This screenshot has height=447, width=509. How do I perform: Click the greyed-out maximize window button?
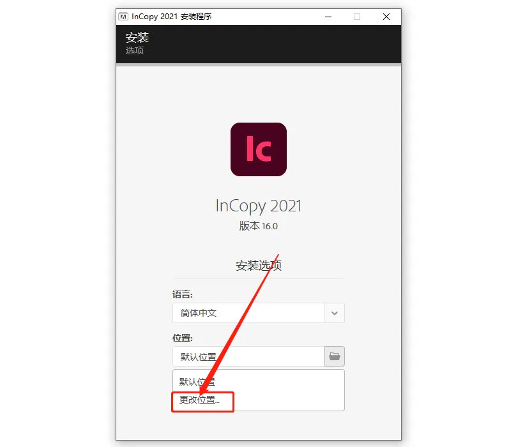357,17
